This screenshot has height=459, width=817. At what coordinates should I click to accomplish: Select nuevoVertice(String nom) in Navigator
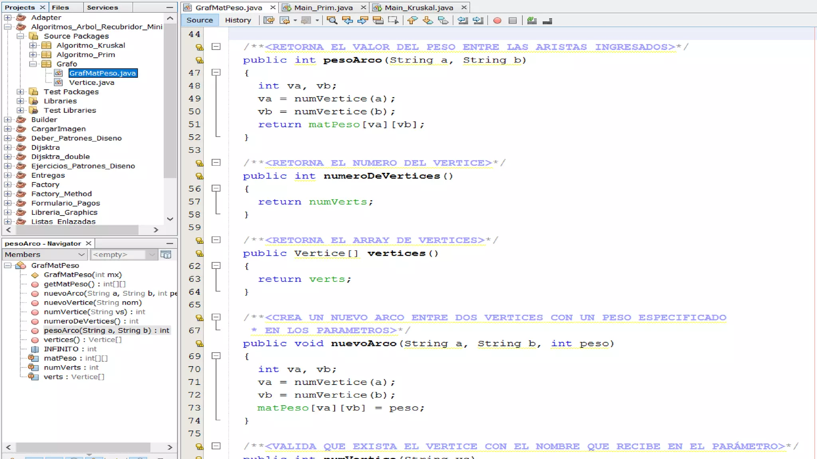(x=93, y=302)
